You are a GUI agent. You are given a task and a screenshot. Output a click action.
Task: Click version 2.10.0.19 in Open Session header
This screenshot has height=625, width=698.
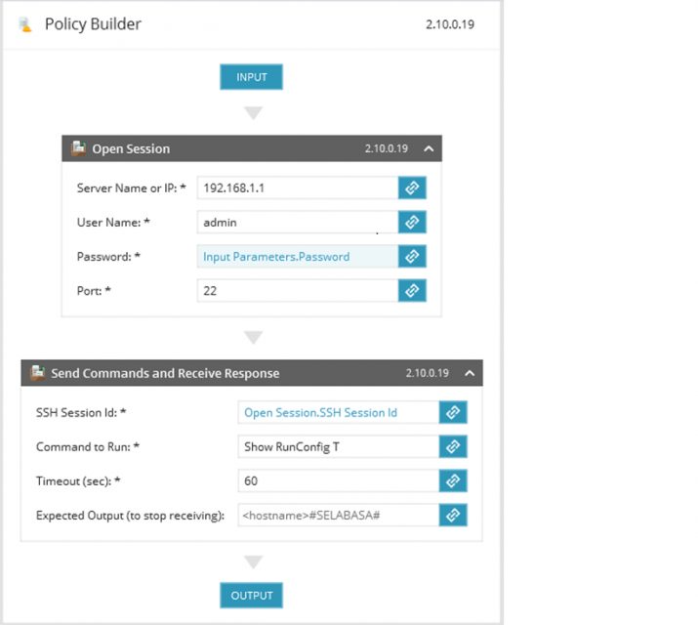coord(387,148)
